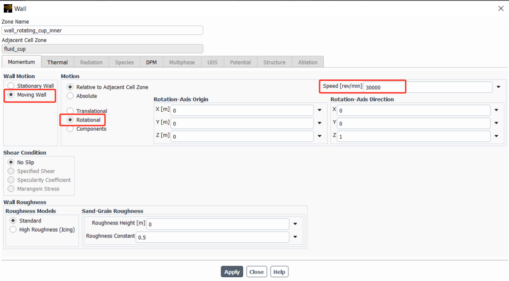
Task: Open the DPM tab
Action: coord(151,62)
